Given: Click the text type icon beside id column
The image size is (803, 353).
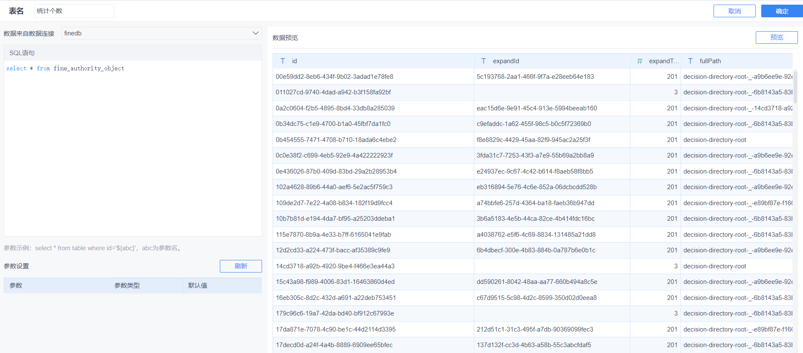Looking at the screenshot, I should 283,61.
